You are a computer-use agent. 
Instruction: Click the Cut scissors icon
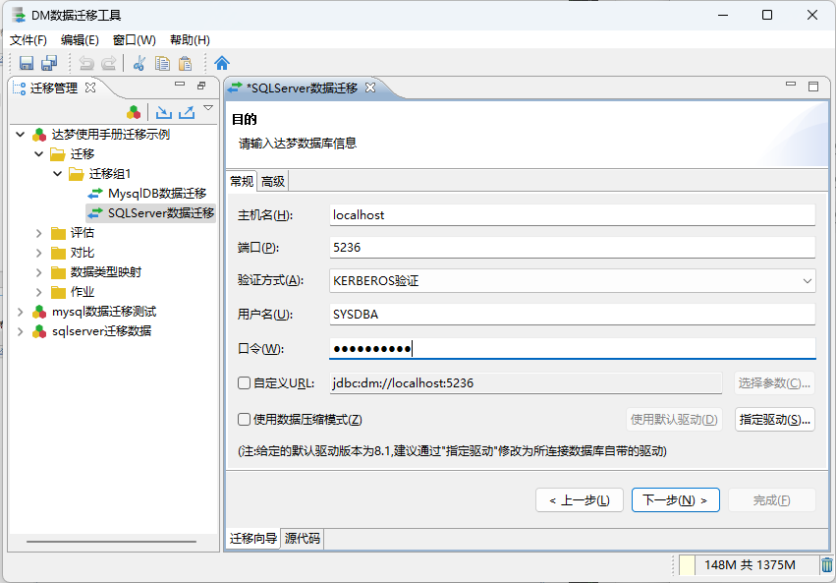click(x=139, y=63)
